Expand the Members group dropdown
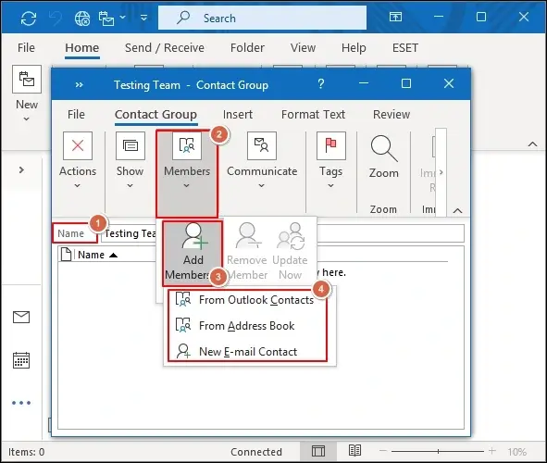Image resolution: width=547 pixels, height=463 pixels. (187, 185)
